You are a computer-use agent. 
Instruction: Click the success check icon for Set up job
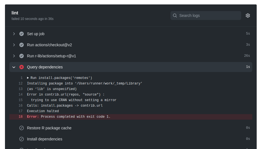click(22, 34)
